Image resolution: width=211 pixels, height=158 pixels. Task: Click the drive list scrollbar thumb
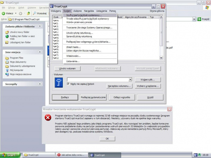click(161, 32)
